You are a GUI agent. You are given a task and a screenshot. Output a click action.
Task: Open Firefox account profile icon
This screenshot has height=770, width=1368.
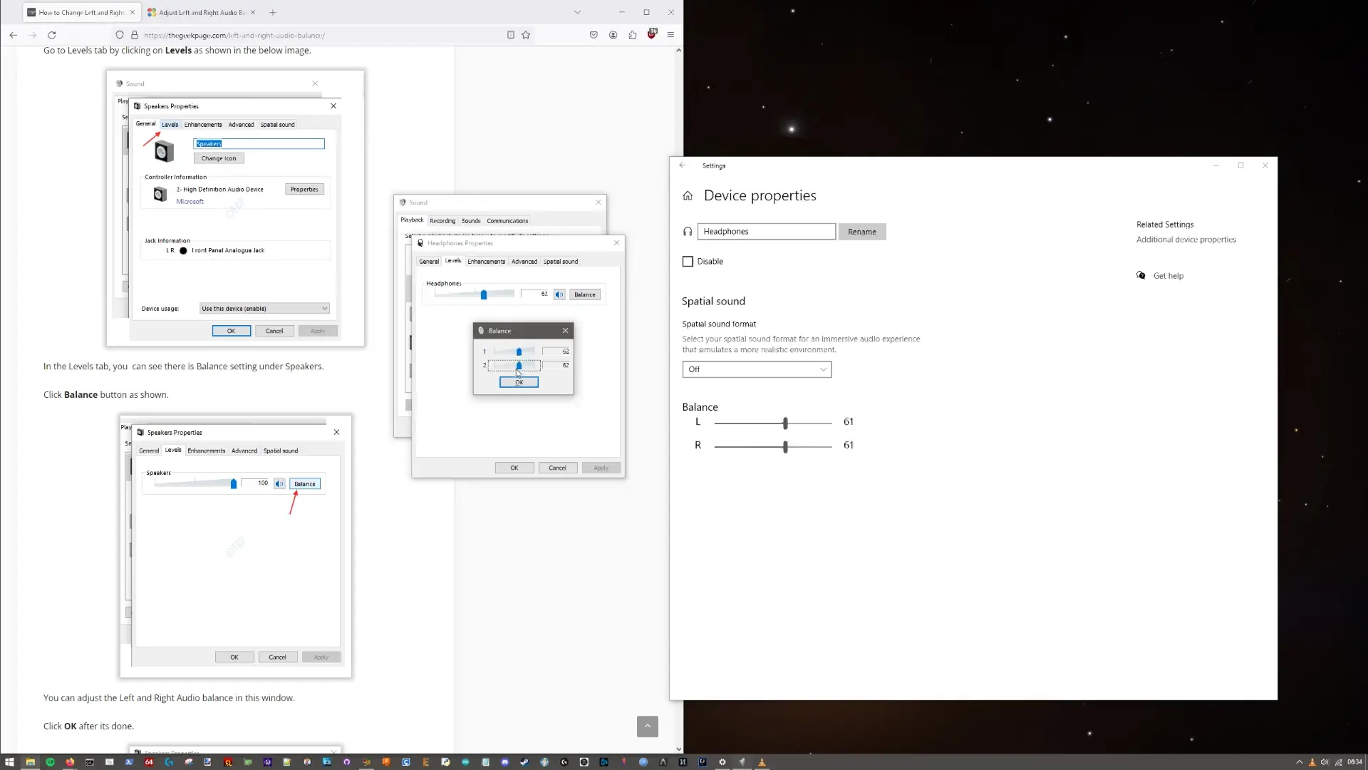tap(613, 35)
